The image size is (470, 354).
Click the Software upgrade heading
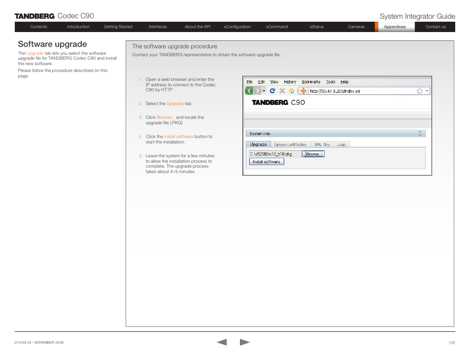52,44
